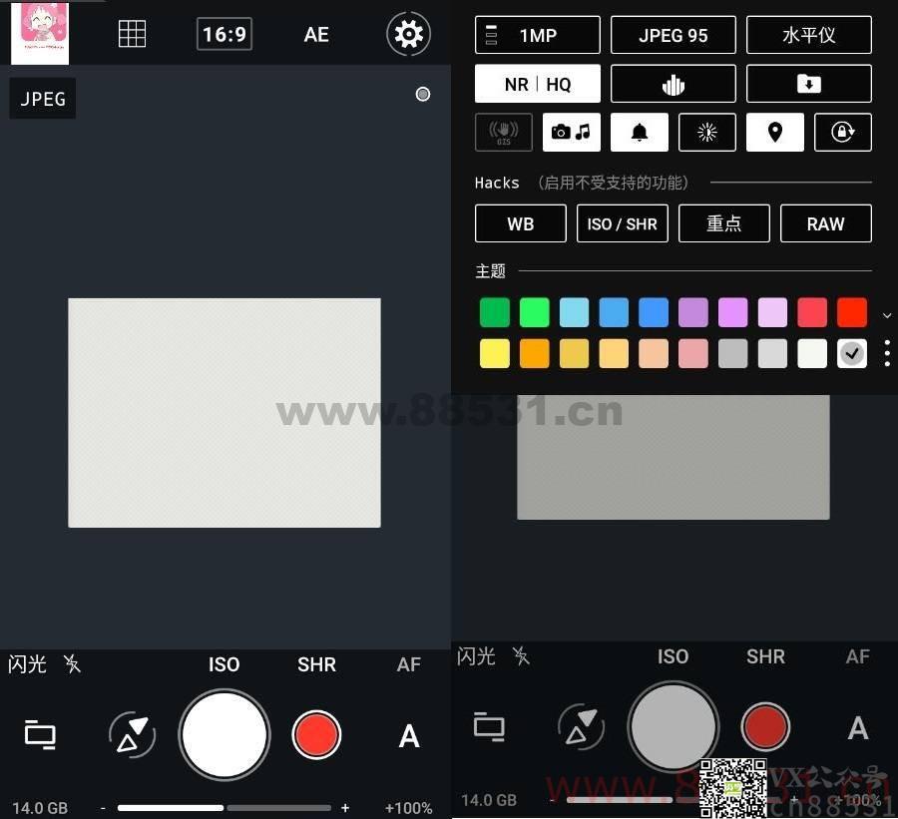Screen dimensions: 898x819
Task: Tap the left 14.0 GB storage text
Action: pos(40,808)
